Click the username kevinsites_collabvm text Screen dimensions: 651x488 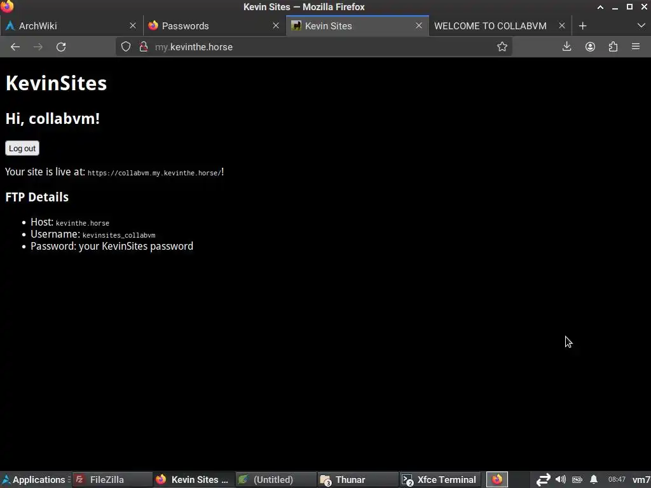pos(119,235)
